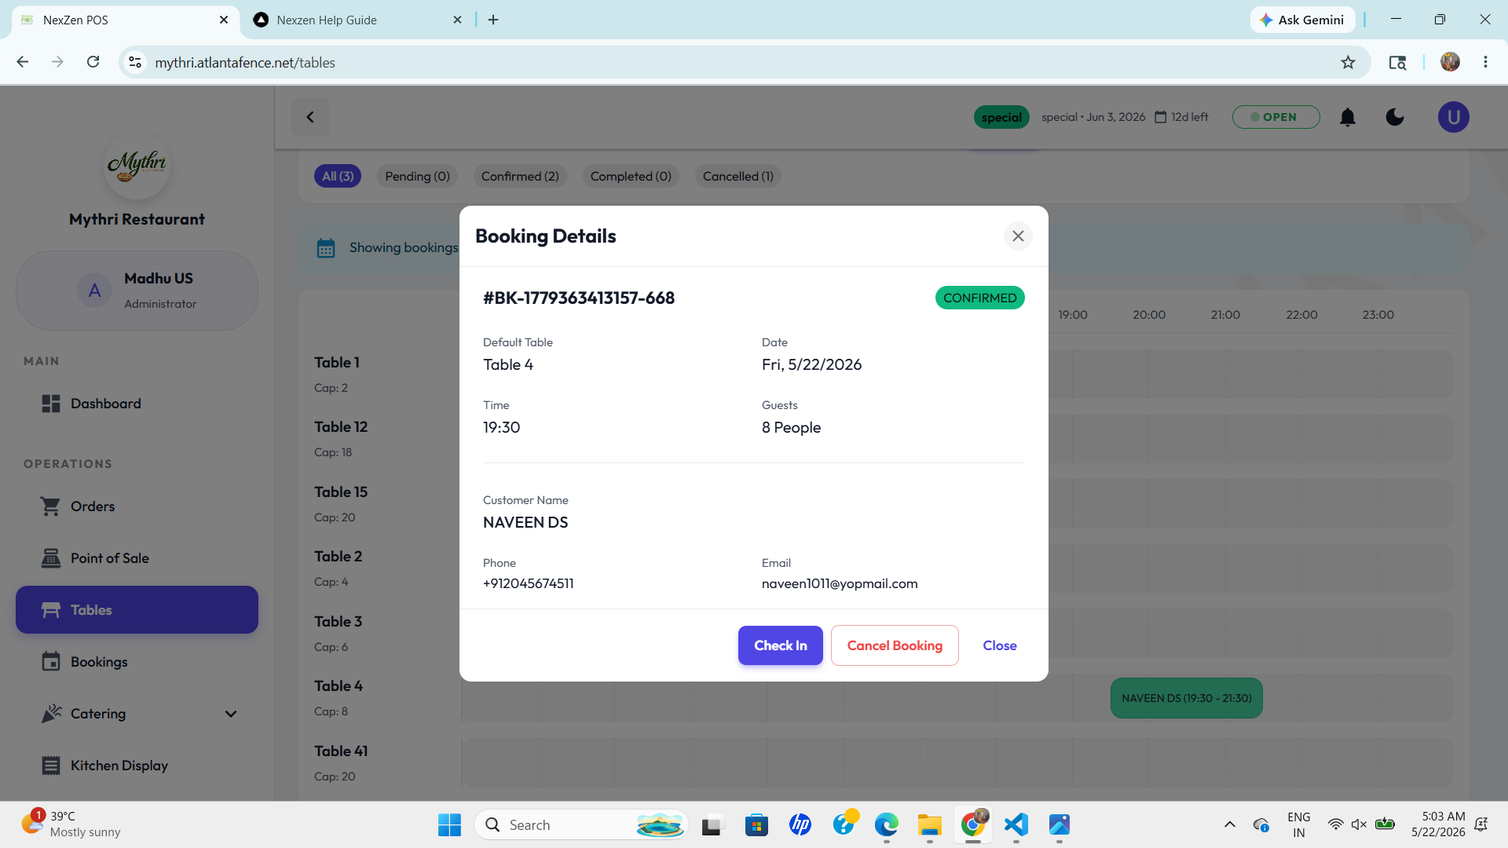The image size is (1508, 848).
Task: Open the Dashboard sidebar item
Action: [x=137, y=404]
